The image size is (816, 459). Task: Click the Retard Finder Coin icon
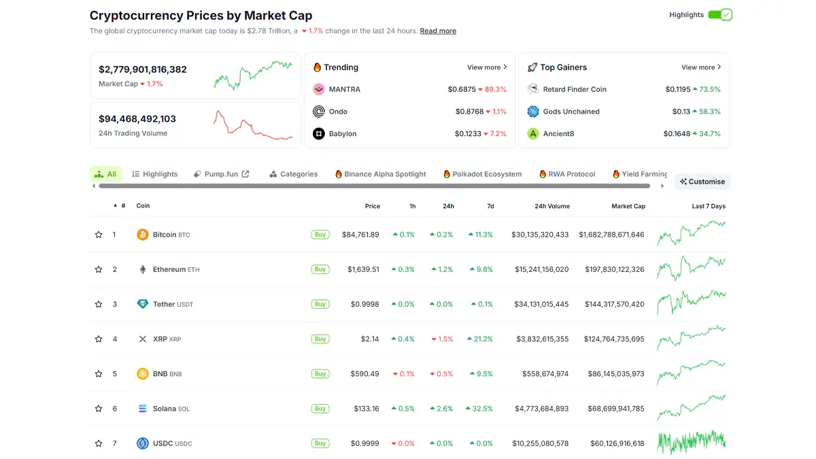coord(533,89)
